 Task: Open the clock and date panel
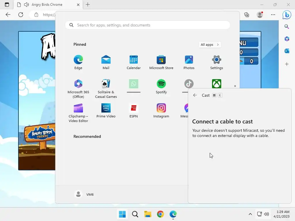click(x=281, y=214)
